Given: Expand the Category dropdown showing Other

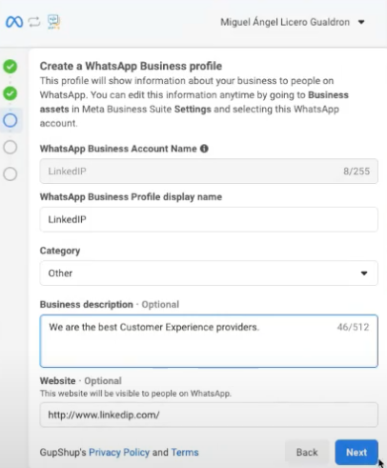Looking at the screenshot, I should click(x=209, y=273).
